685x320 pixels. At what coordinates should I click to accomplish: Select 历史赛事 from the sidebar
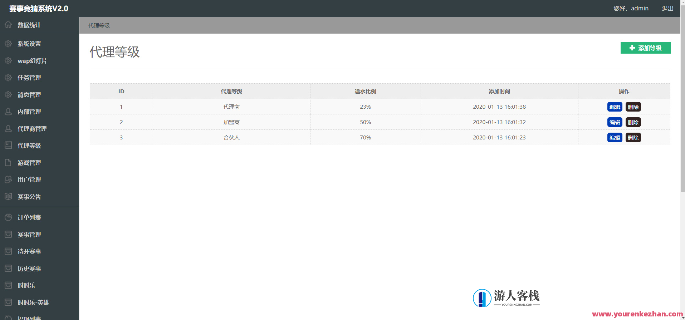29,269
